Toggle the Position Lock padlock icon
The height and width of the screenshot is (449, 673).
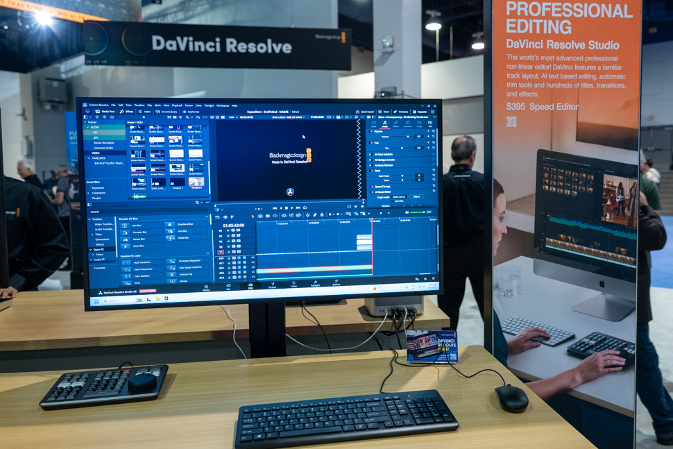pyautogui.click(x=322, y=214)
